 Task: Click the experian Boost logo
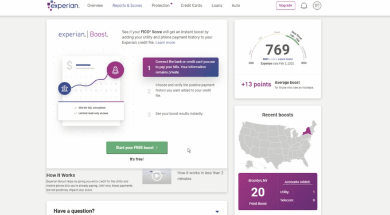click(83, 34)
